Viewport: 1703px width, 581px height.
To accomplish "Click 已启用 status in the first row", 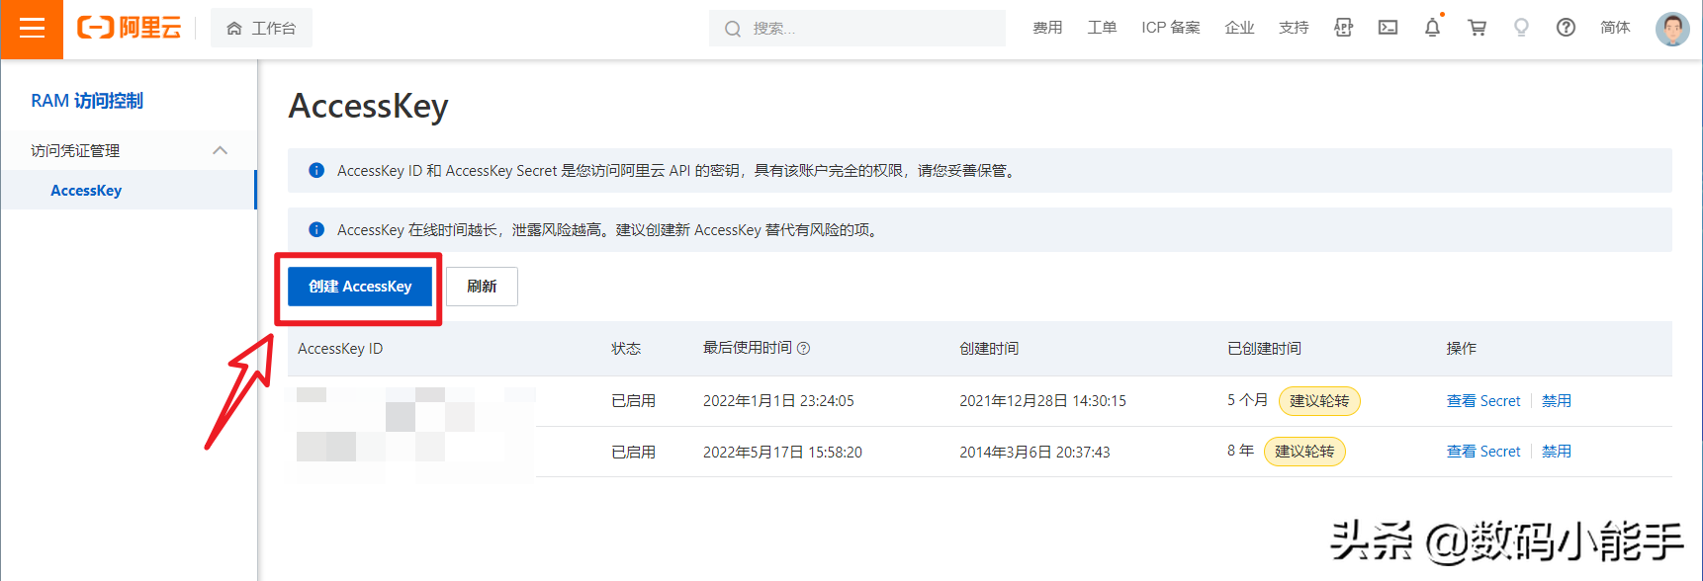I will (633, 400).
